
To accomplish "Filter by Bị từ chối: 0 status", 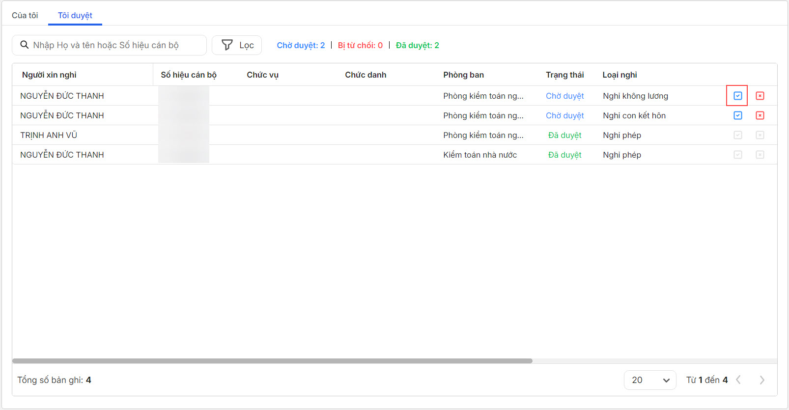I will tap(360, 45).
